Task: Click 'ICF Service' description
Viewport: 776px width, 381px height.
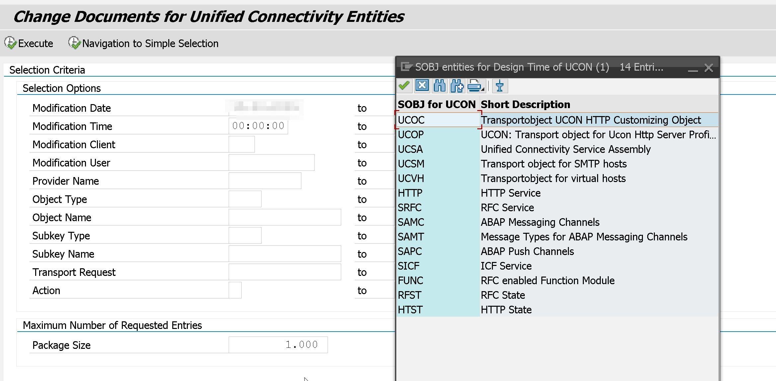Action: click(x=506, y=266)
